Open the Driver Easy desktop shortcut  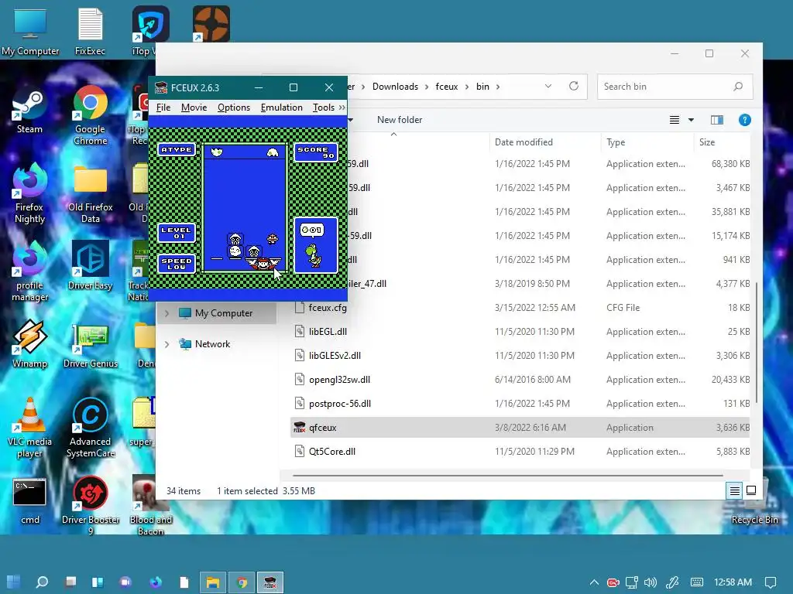pos(90,266)
